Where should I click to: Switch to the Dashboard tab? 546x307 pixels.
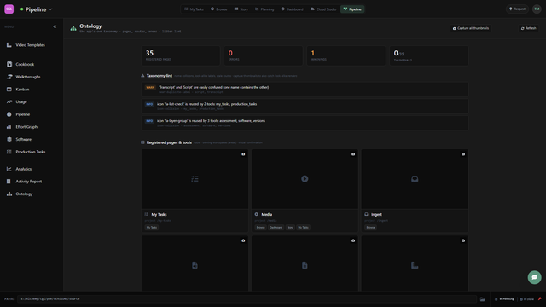(x=292, y=9)
